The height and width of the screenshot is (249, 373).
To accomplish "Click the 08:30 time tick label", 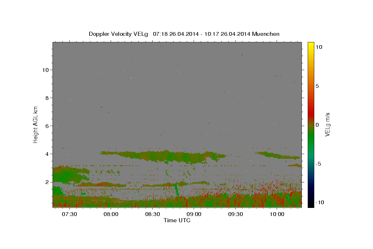I will (x=153, y=214).
